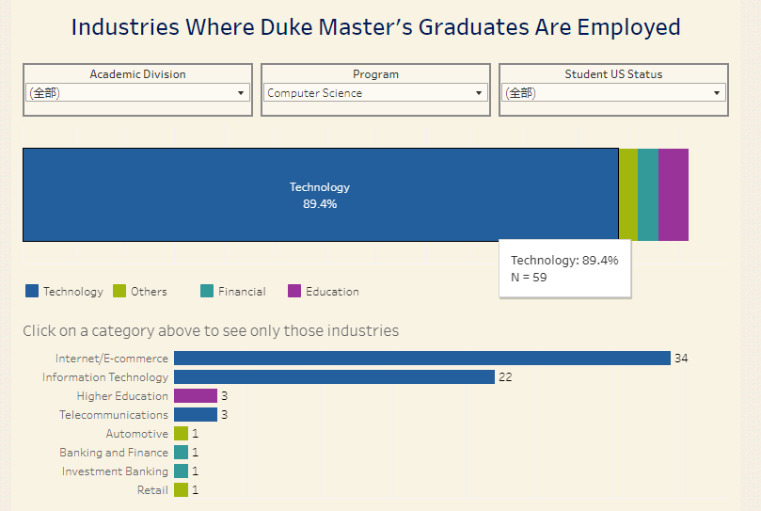Viewport: 761px width, 511px height.
Task: Click the Banking and Finance row label
Action: pos(114,453)
